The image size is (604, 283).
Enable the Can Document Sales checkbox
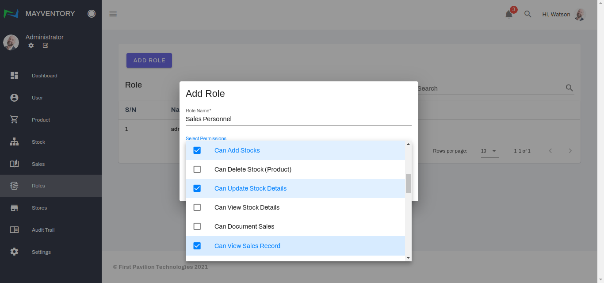(197, 226)
